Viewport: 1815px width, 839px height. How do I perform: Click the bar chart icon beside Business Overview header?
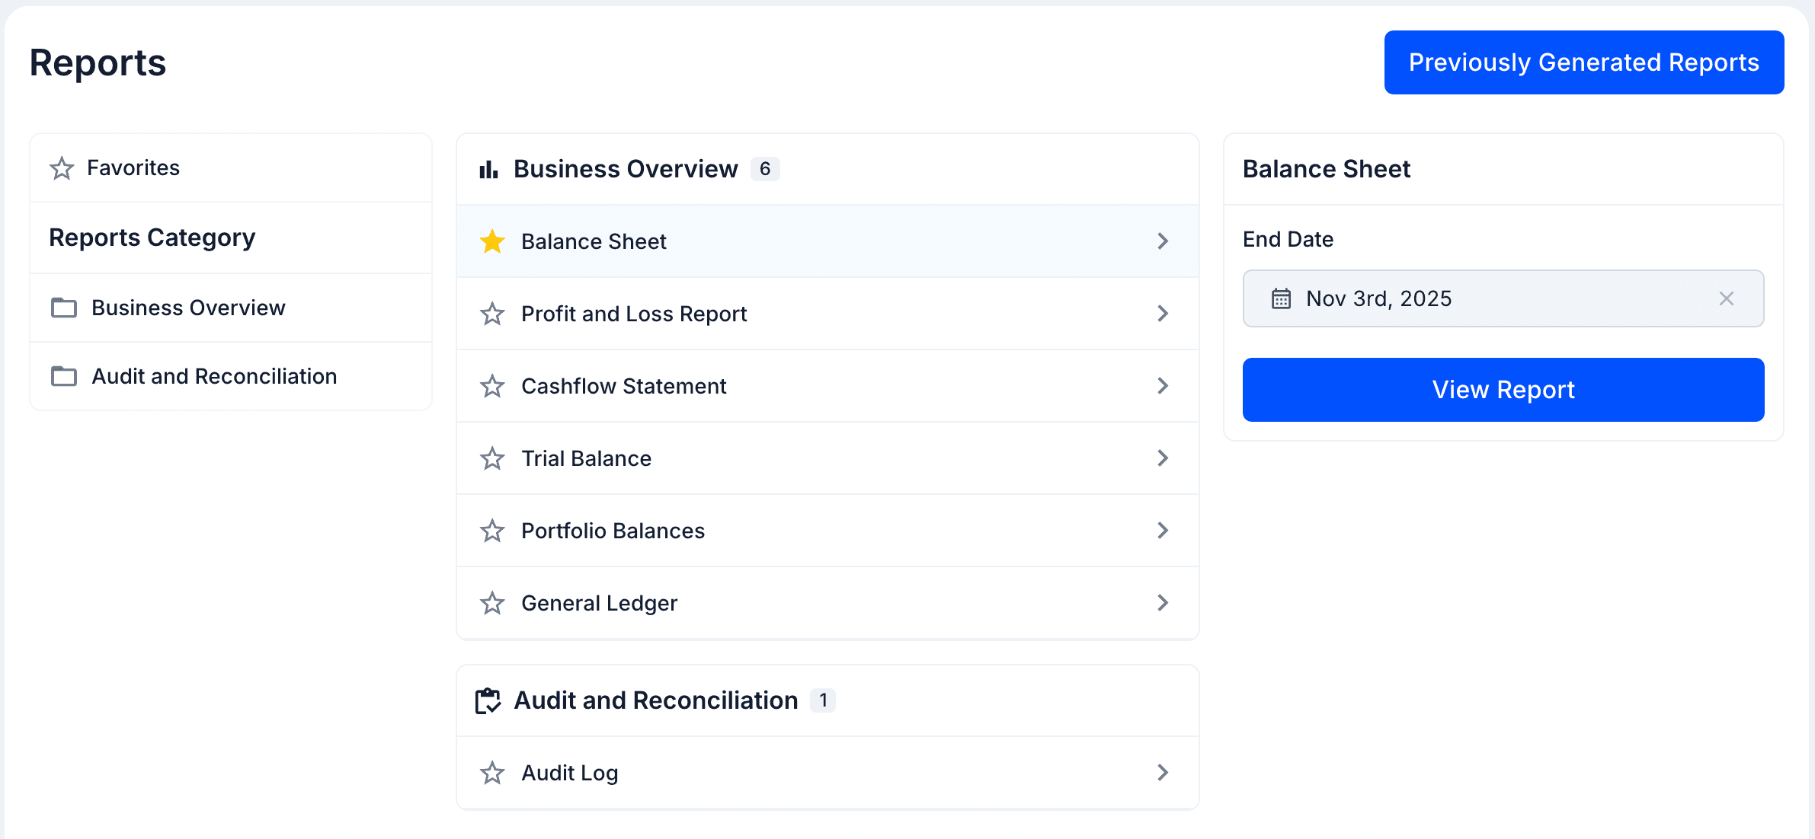pyautogui.click(x=488, y=168)
